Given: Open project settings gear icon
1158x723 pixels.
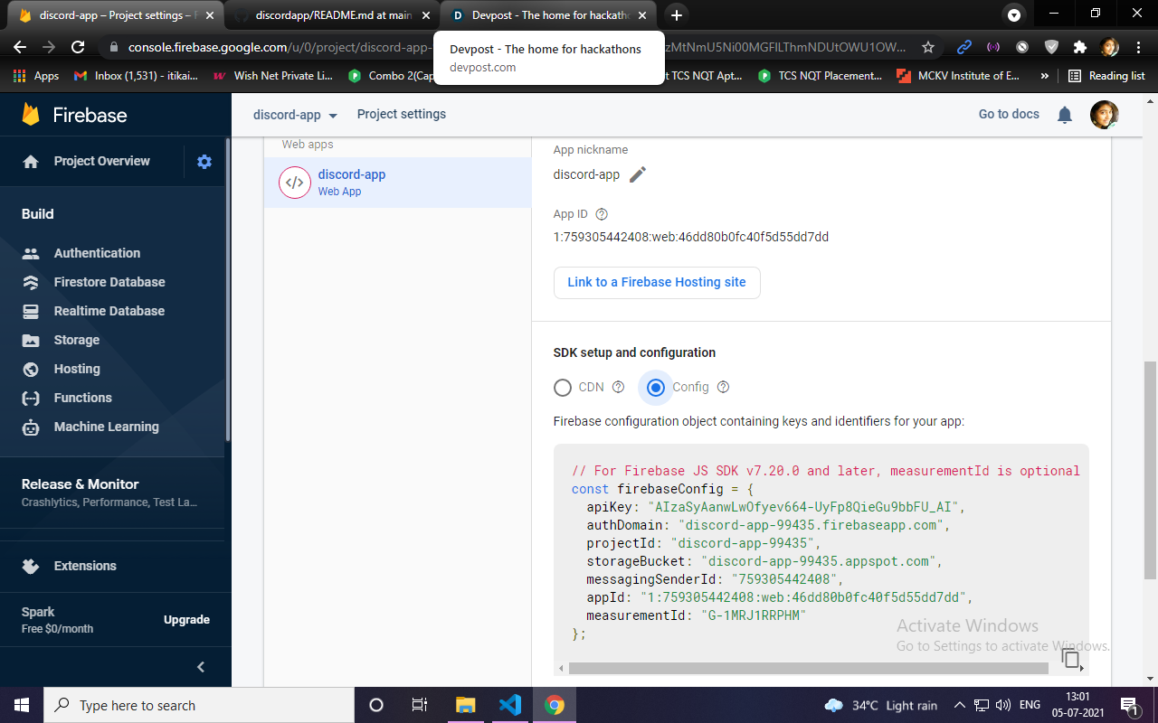Looking at the screenshot, I should (x=204, y=162).
